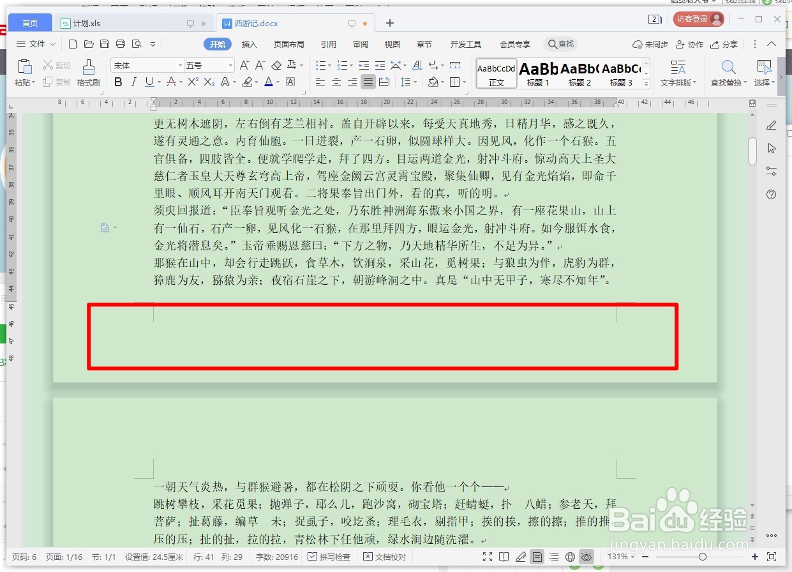Toggle spell check (拼写检查) in status bar
The height and width of the screenshot is (572, 792).
329,557
